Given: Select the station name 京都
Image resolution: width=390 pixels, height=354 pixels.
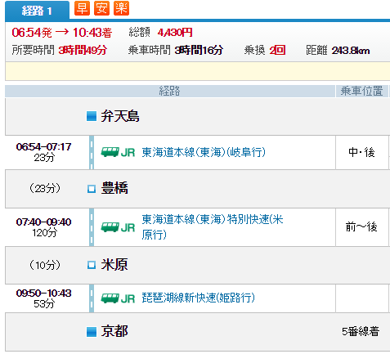Looking at the screenshot, I should tap(114, 331).
